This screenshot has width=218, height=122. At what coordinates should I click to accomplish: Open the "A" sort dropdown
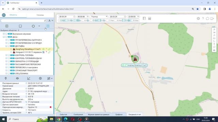51,21
